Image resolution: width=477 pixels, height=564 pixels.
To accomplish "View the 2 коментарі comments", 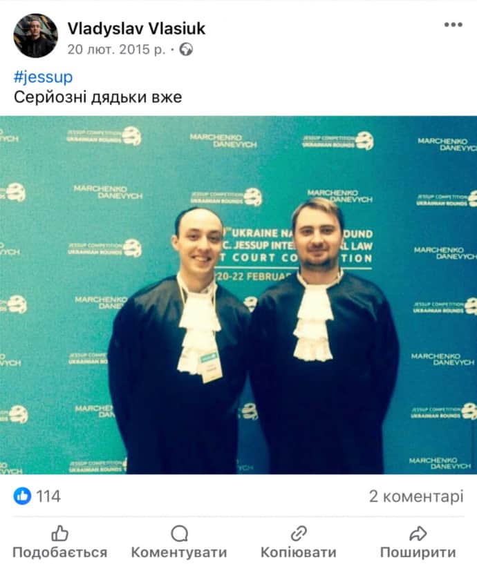I will [416, 496].
